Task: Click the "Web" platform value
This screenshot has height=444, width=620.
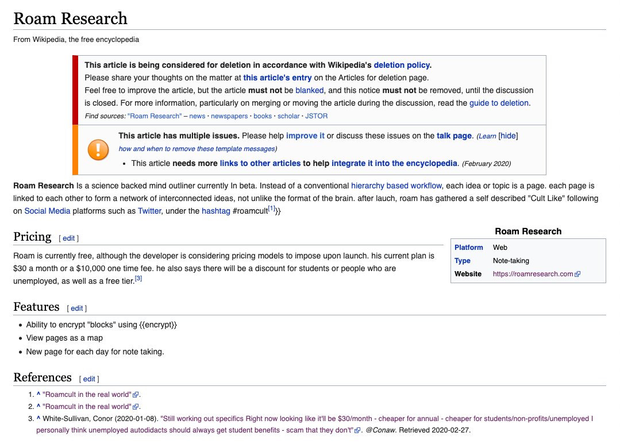Action: coord(500,248)
